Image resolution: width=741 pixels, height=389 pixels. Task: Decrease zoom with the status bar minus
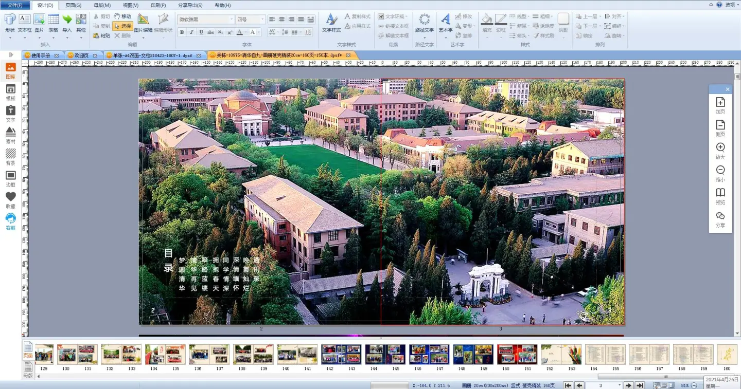coord(694,385)
